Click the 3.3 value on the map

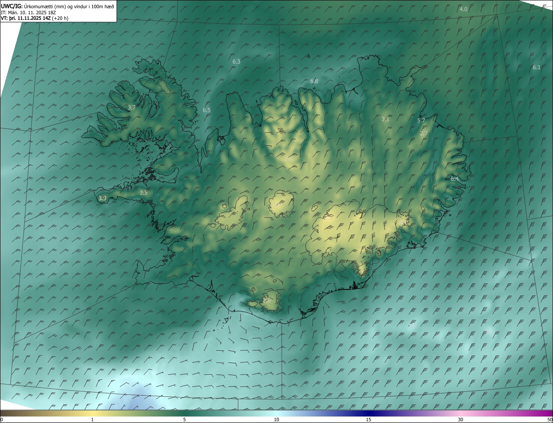[102, 198]
